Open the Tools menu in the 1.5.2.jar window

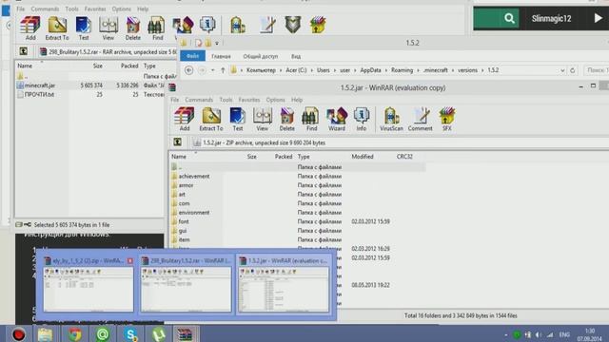tap(226, 100)
